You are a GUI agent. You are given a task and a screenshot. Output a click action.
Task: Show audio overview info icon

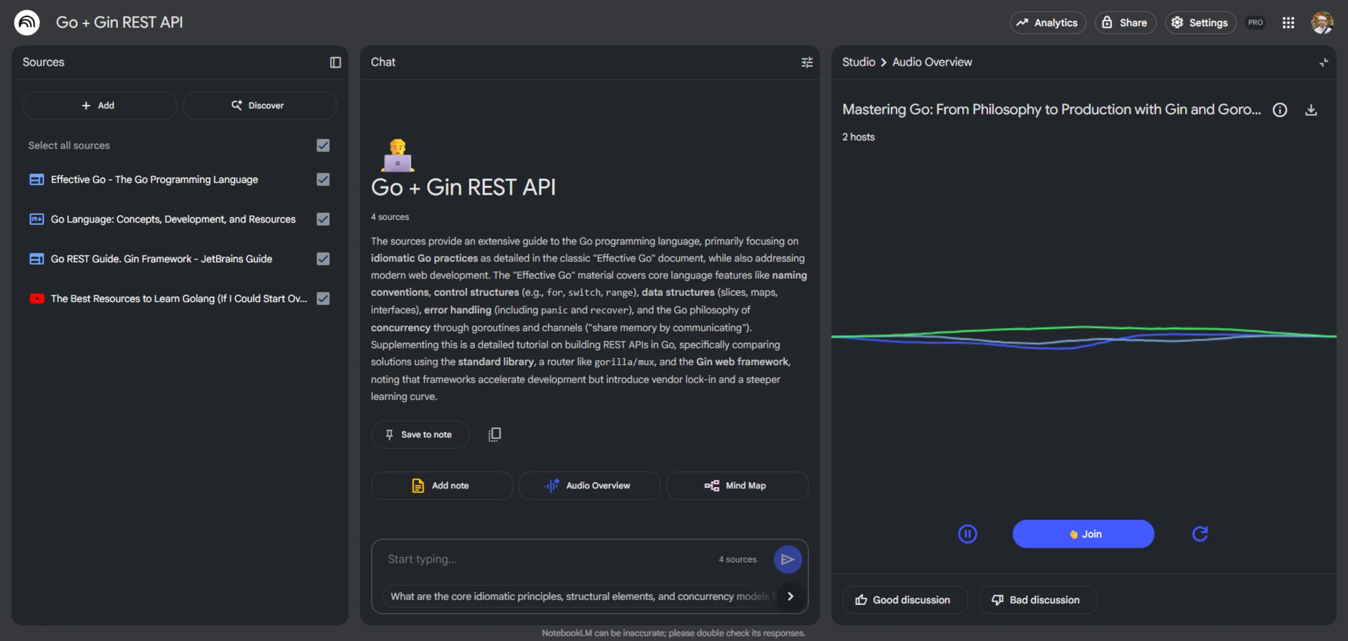(x=1280, y=110)
